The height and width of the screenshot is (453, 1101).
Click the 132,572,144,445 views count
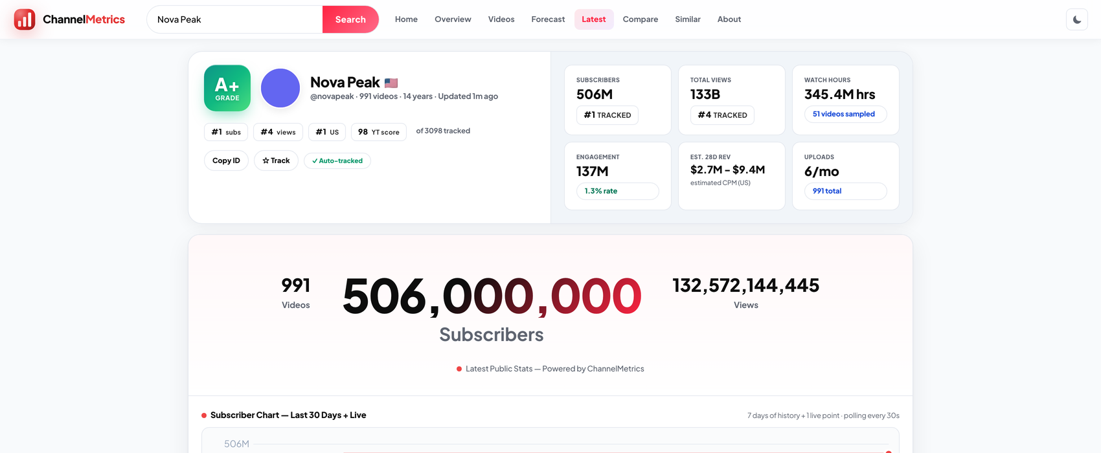tap(746, 285)
